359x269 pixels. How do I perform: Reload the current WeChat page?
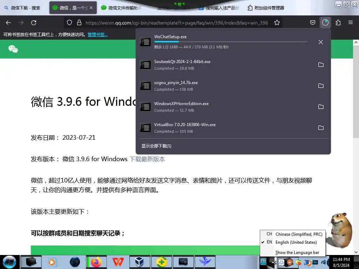tap(34, 23)
